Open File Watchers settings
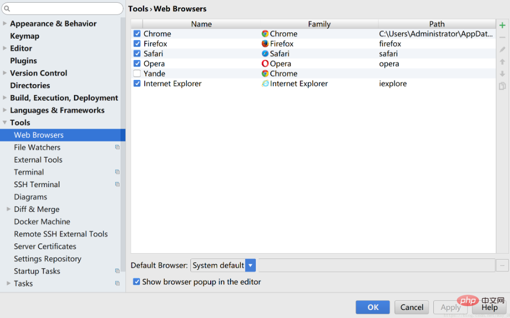The image size is (510, 318). [37, 147]
